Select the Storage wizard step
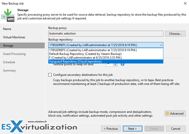Image resolution: width=189 pixels, height=134 pixels. tap(22, 46)
